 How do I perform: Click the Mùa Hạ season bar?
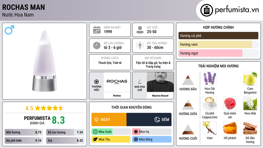tap(152, 132)
